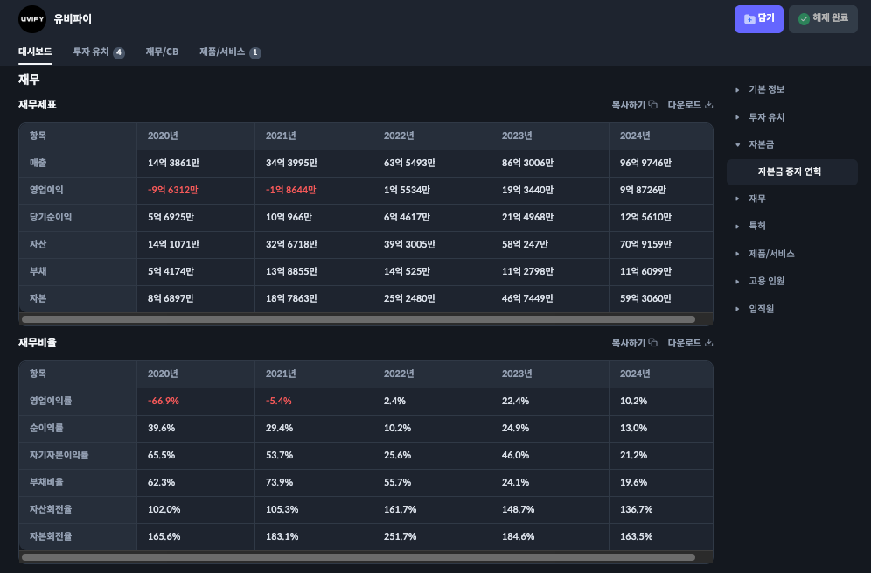The height and width of the screenshot is (573, 871).
Task: Click 재무제표 table horizontal scrollbar
Action: (x=359, y=319)
